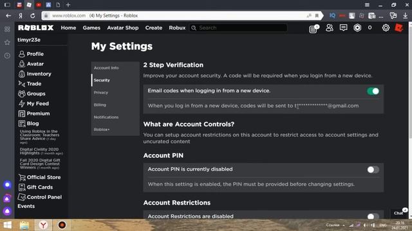Open the Friends icon in navbar

pyautogui.click(x=329, y=28)
